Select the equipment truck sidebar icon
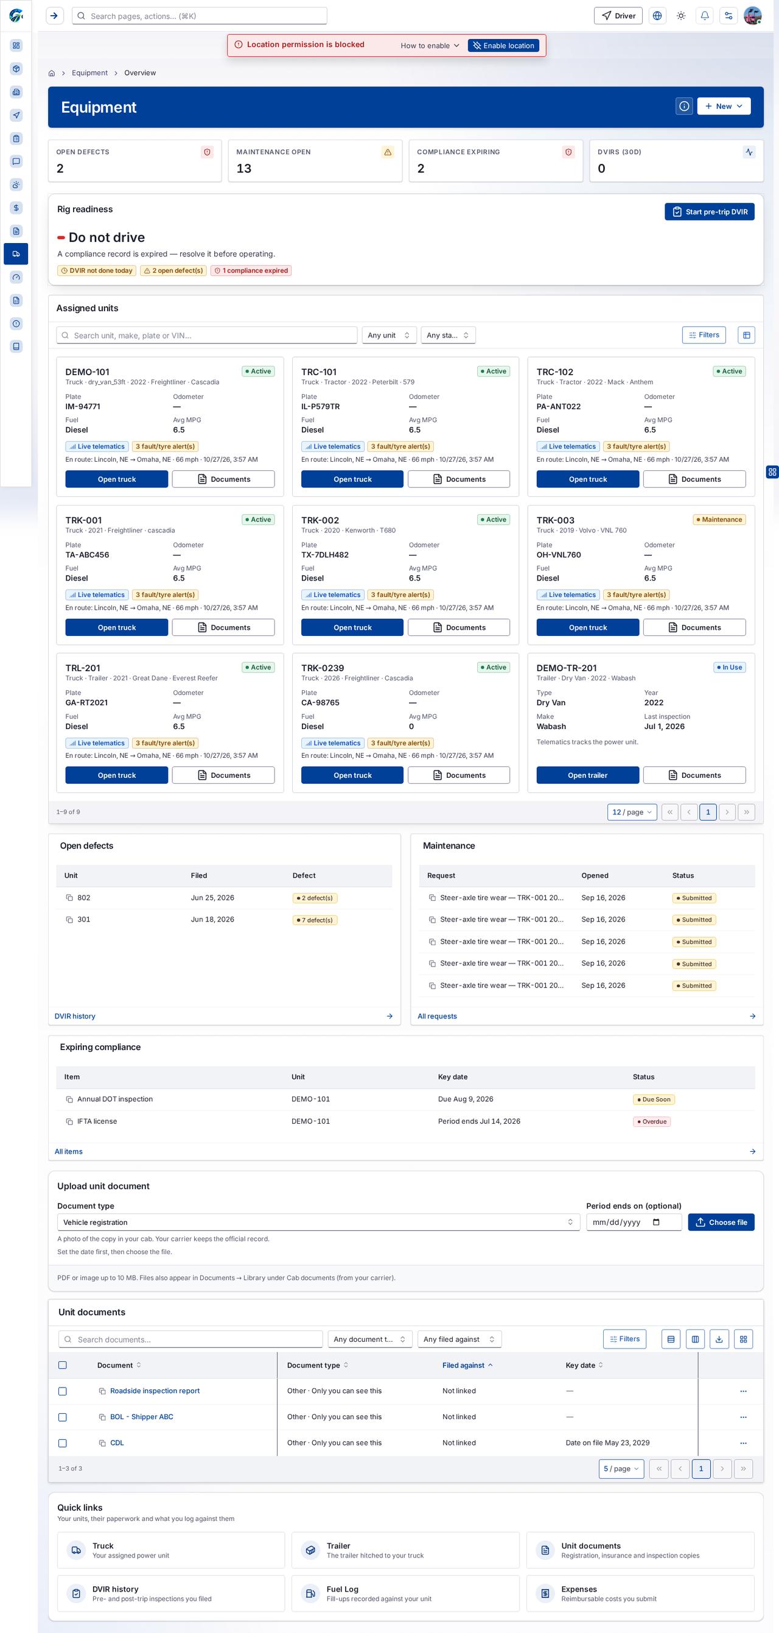 click(x=16, y=253)
